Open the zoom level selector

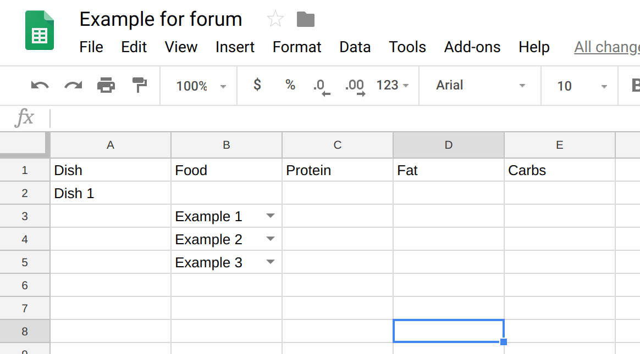pyautogui.click(x=198, y=85)
